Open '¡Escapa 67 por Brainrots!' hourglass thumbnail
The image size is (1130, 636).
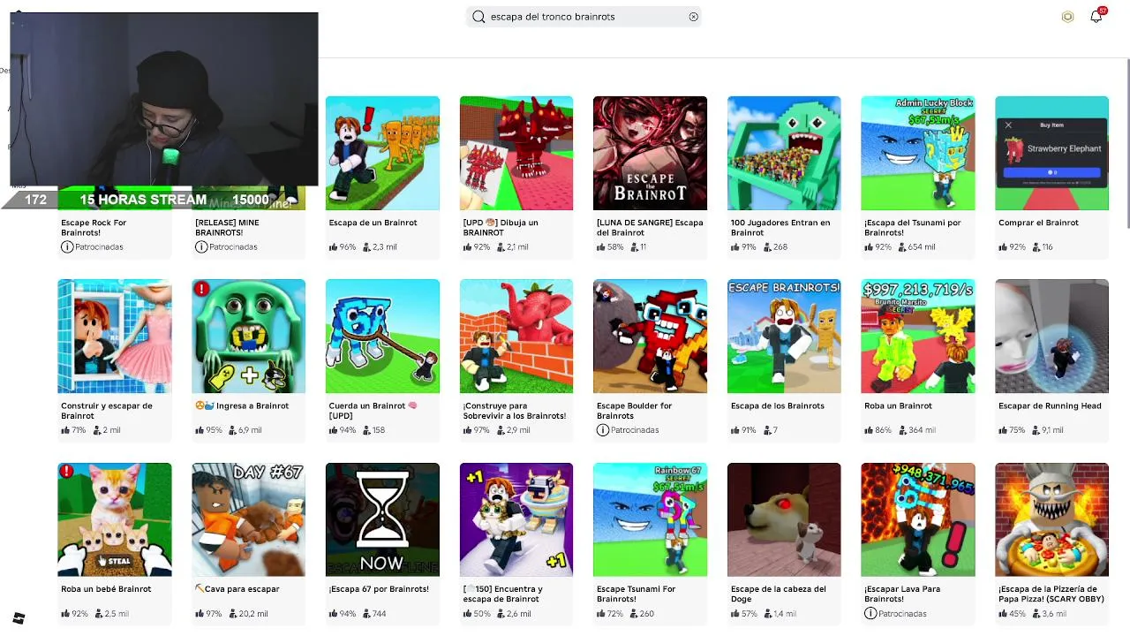382,519
